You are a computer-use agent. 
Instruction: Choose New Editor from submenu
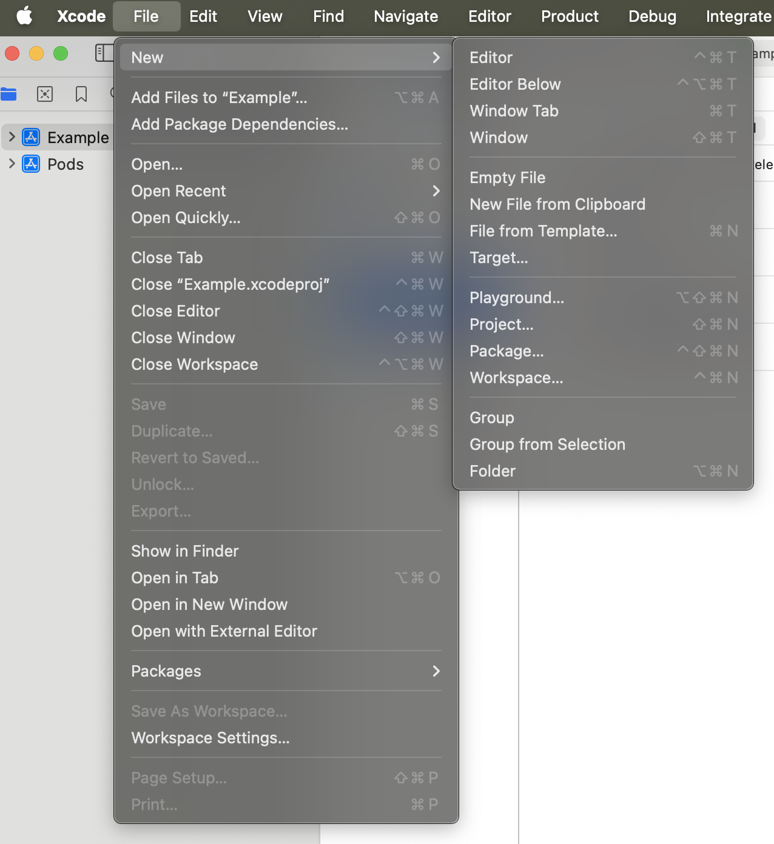(x=603, y=58)
